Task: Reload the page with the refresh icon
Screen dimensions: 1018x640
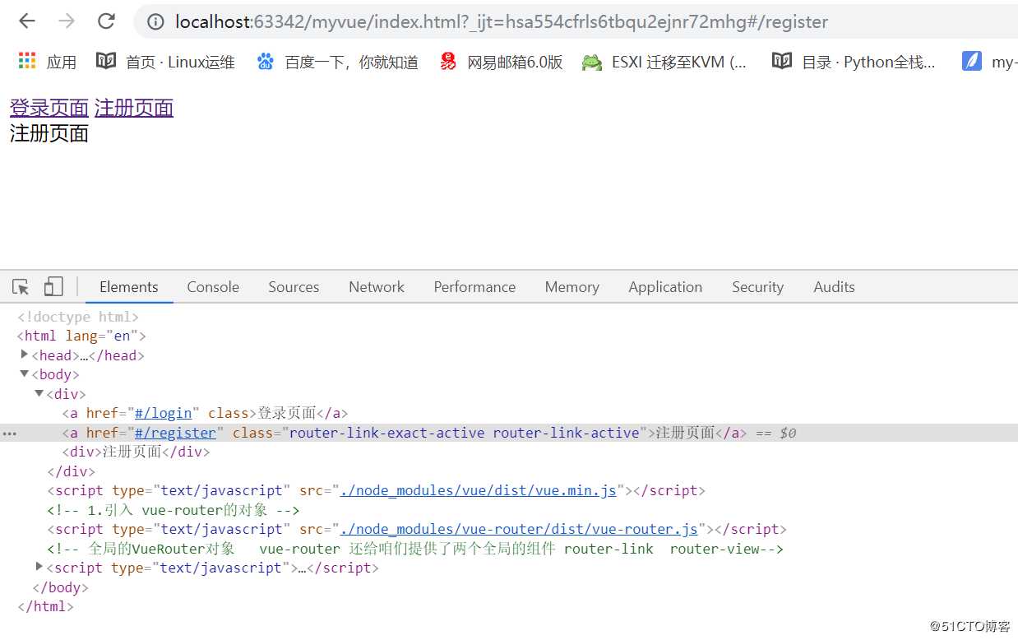Action: pyautogui.click(x=106, y=21)
